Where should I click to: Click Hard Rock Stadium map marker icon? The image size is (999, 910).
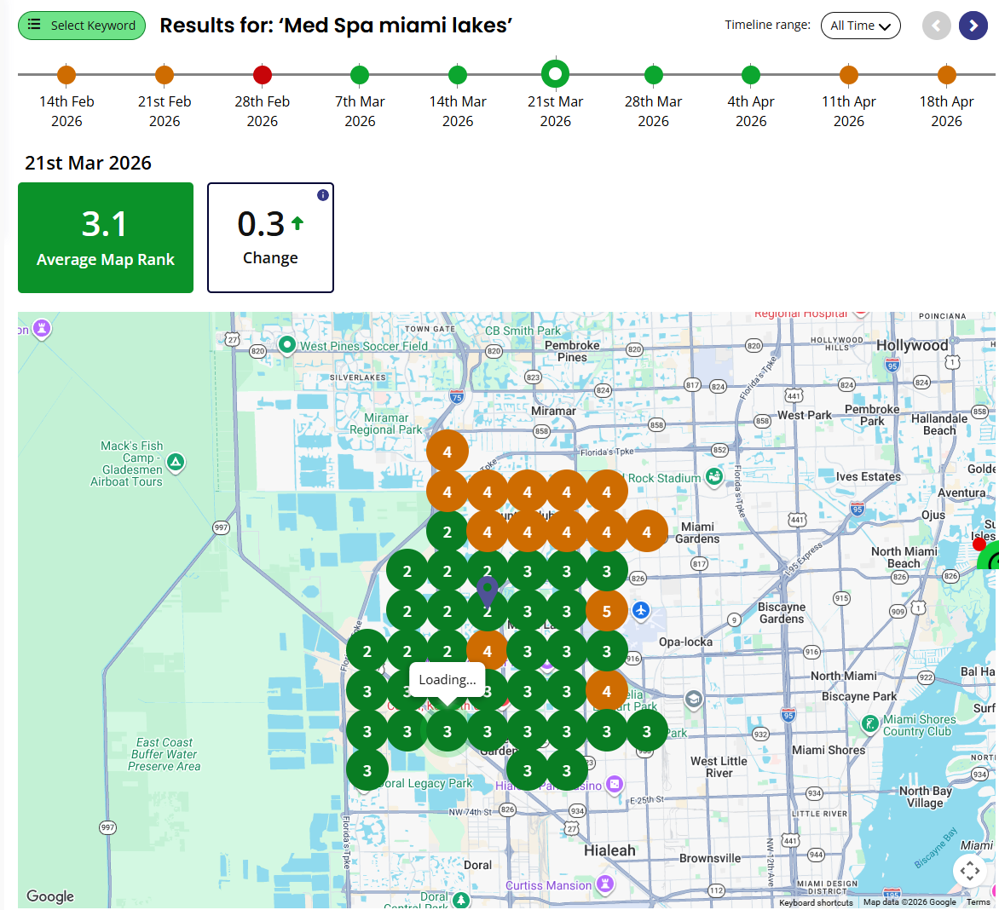click(714, 476)
